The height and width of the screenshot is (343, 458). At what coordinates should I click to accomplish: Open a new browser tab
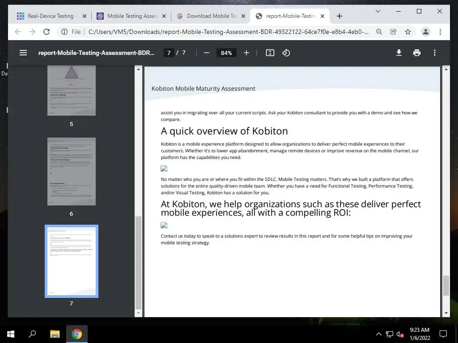pyautogui.click(x=339, y=16)
